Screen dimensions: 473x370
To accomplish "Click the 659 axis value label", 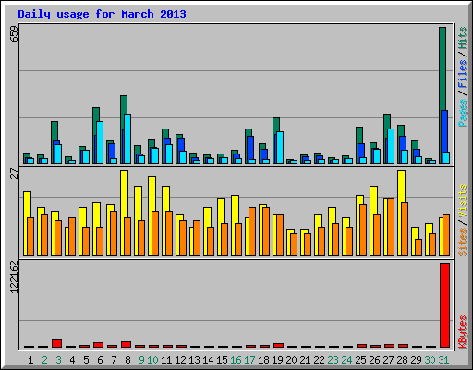I will click(14, 34).
